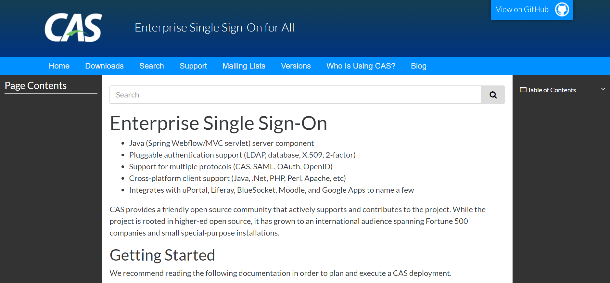Click the CAS logo
The height and width of the screenshot is (283, 610).
pos(74,28)
